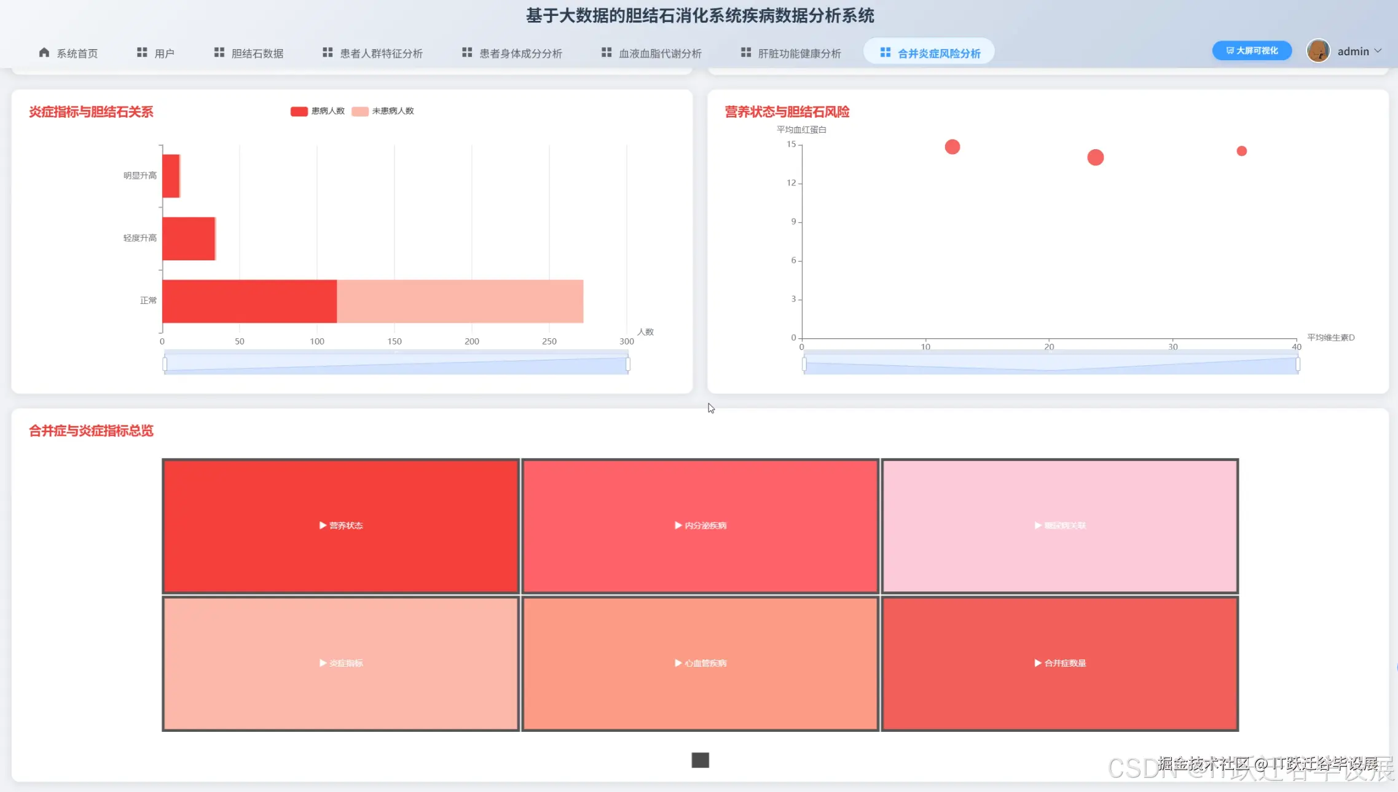Open the 大屏可视化 button
This screenshot has width=1398, height=792.
pyautogui.click(x=1252, y=51)
